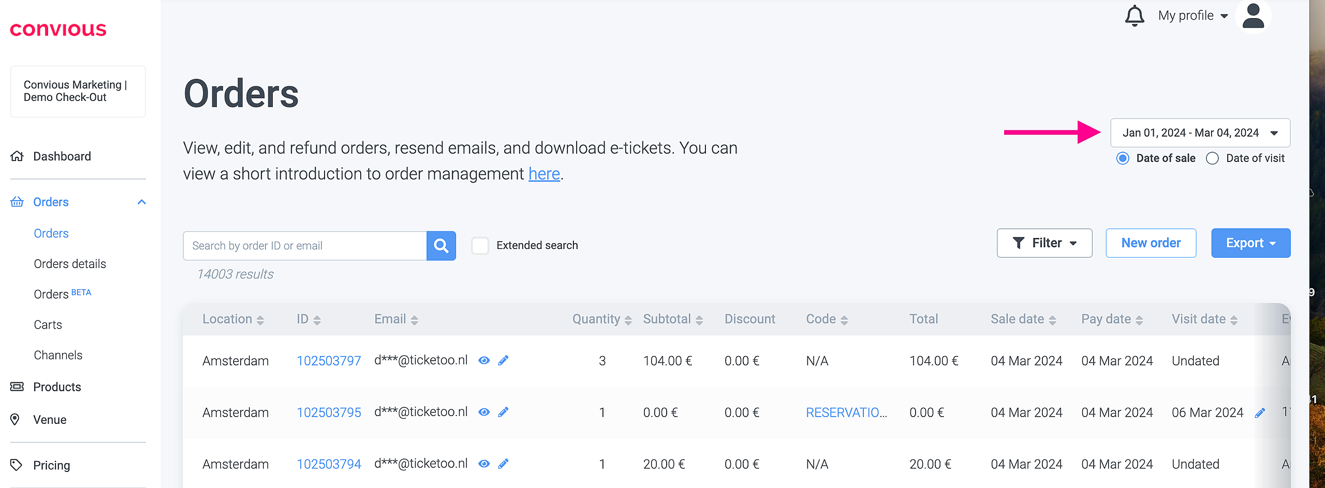Expand the Export dropdown menu
The width and height of the screenshot is (1325, 488).
tap(1250, 243)
